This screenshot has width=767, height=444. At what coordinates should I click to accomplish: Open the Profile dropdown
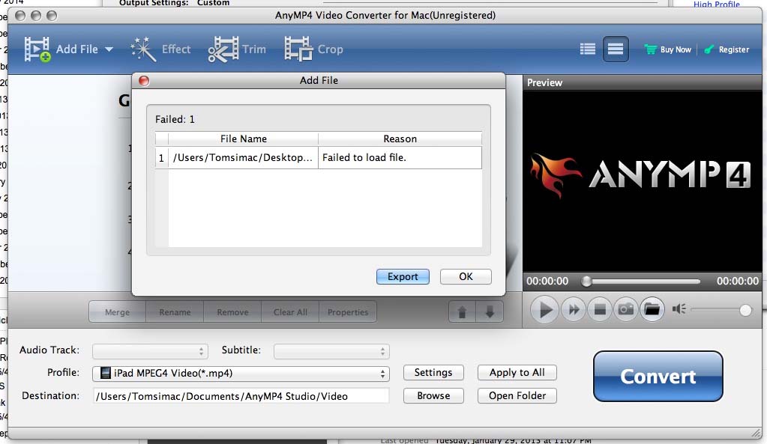click(x=241, y=374)
